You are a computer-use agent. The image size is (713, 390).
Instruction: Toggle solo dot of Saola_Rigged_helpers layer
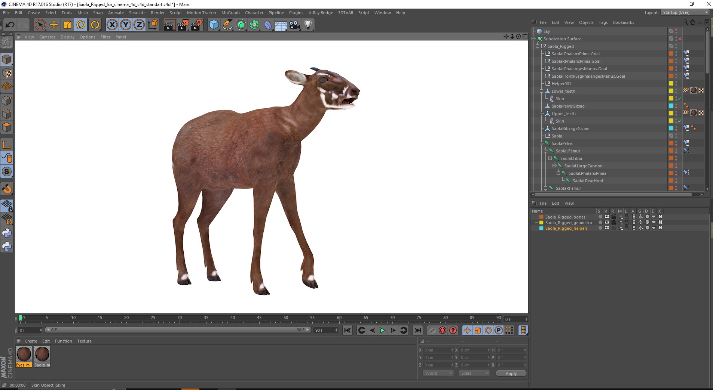tap(600, 228)
